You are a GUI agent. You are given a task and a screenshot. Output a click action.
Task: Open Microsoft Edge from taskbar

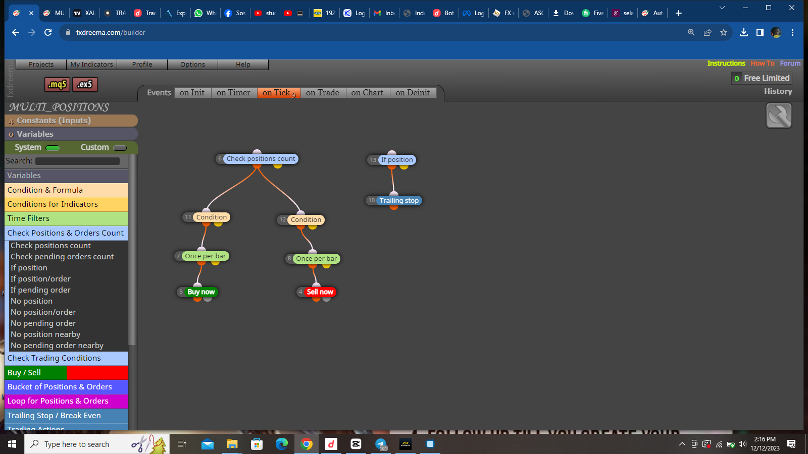282,444
